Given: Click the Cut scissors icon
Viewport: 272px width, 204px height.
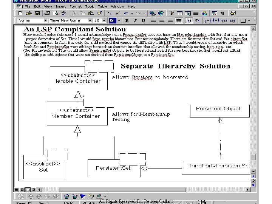Looking at the screenshot, I should 74,13.
